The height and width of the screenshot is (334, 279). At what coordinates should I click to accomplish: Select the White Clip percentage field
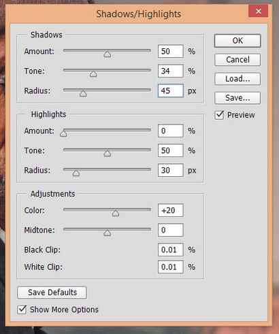[171, 267]
